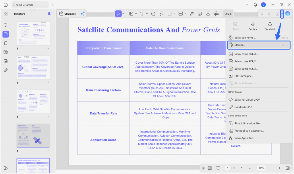Viewport: 294px width, 174px height.
Task: Choose Condividi UPDF entry
Action: coord(259,107)
